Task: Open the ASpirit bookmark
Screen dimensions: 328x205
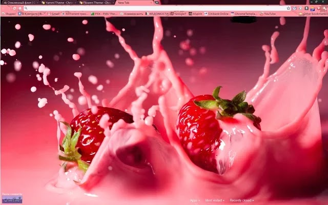Action: click(195, 14)
